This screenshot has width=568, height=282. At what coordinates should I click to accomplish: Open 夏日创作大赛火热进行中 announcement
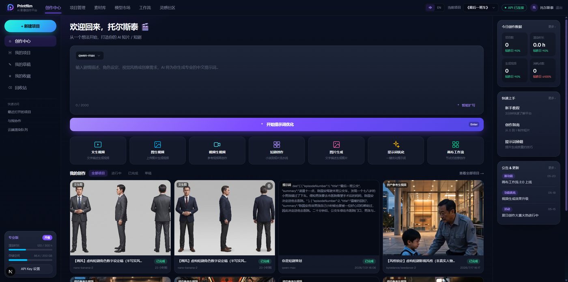point(529,212)
